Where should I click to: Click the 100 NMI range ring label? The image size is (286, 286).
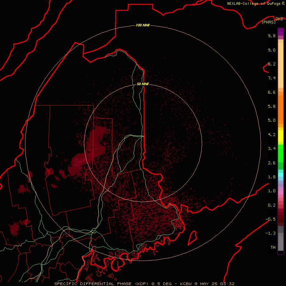(x=143, y=25)
